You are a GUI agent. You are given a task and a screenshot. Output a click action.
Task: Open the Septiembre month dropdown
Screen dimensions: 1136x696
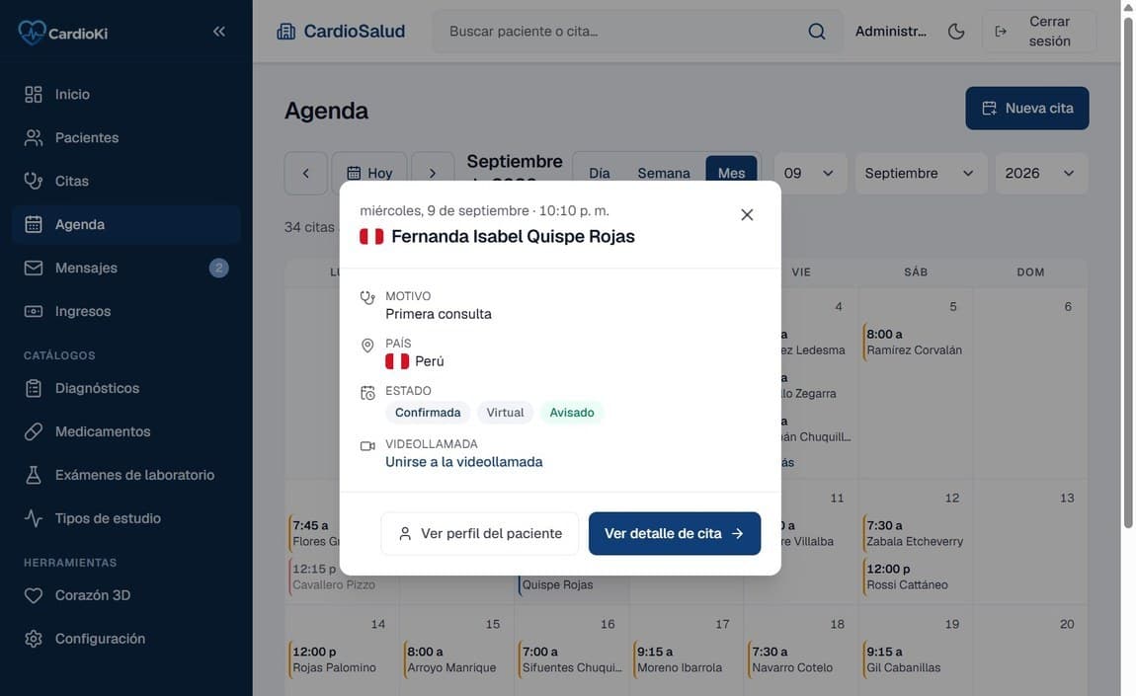coord(921,173)
